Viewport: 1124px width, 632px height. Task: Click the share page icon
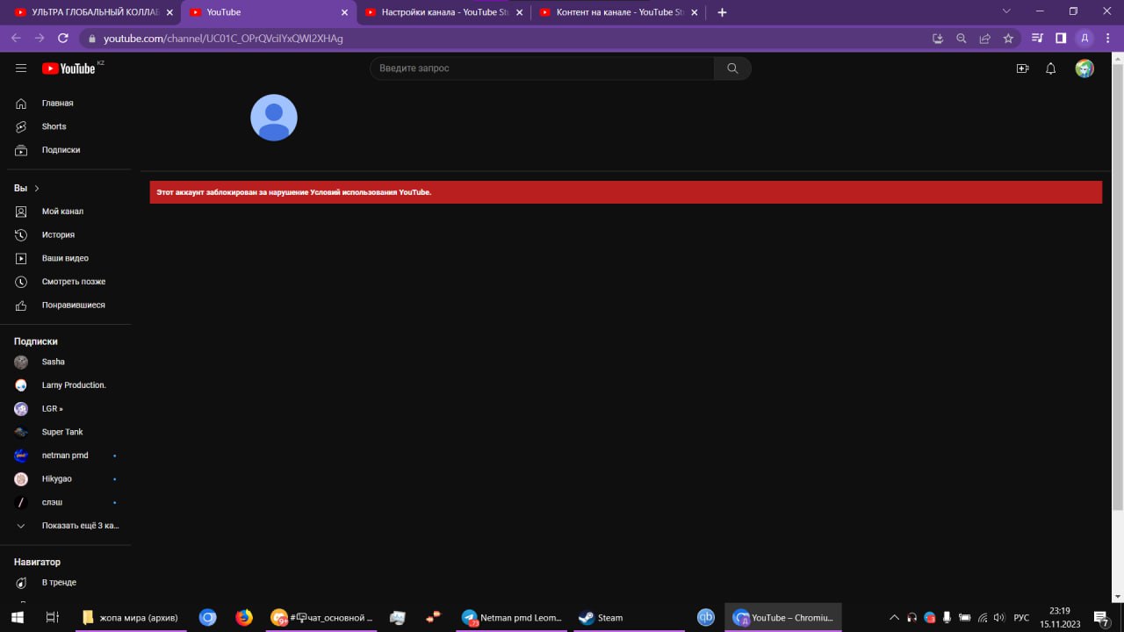(984, 39)
